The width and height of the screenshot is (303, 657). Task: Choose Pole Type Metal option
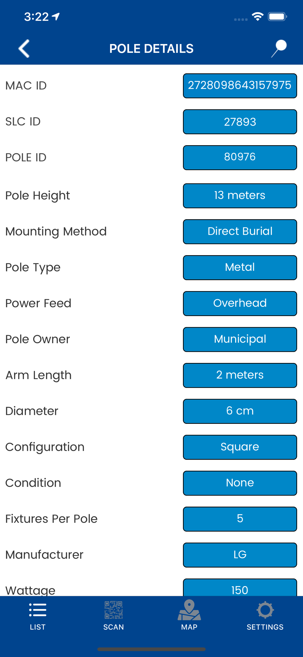coord(240,267)
